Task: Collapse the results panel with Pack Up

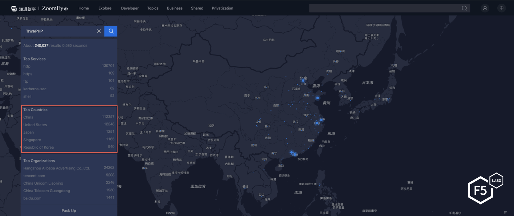Action: [x=69, y=211]
